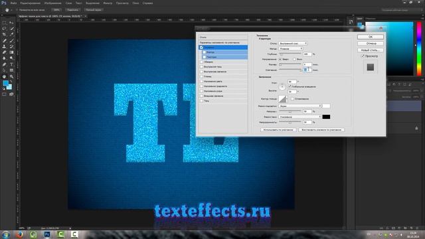The height and width of the screenshot is (239, 425).
Task: Open the Режим тени dropdown
Action: click(x=300, y=117)
